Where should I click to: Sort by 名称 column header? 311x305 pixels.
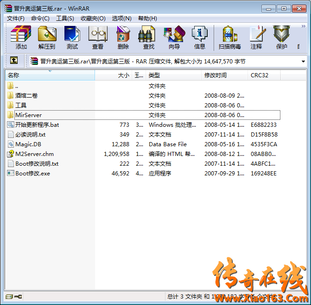tap(50, 75)
